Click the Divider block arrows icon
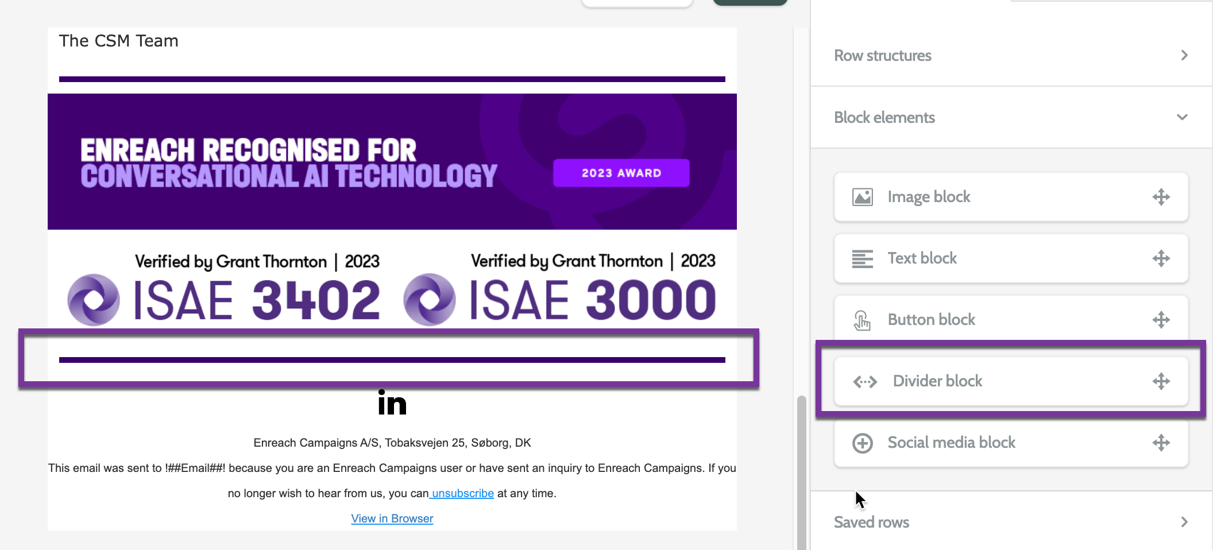1213x550 pixels. click(x=865, y=381)
